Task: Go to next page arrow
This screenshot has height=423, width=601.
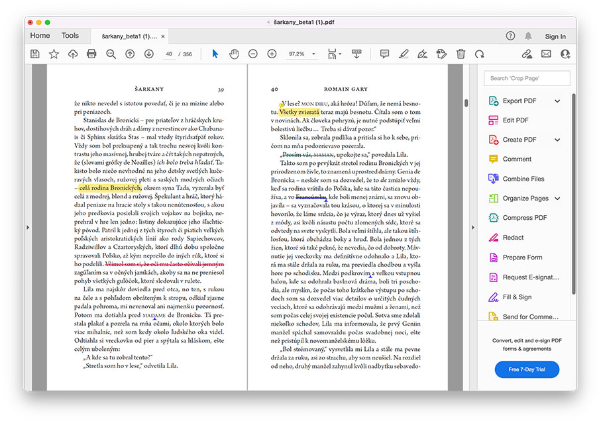Action: 148,54
